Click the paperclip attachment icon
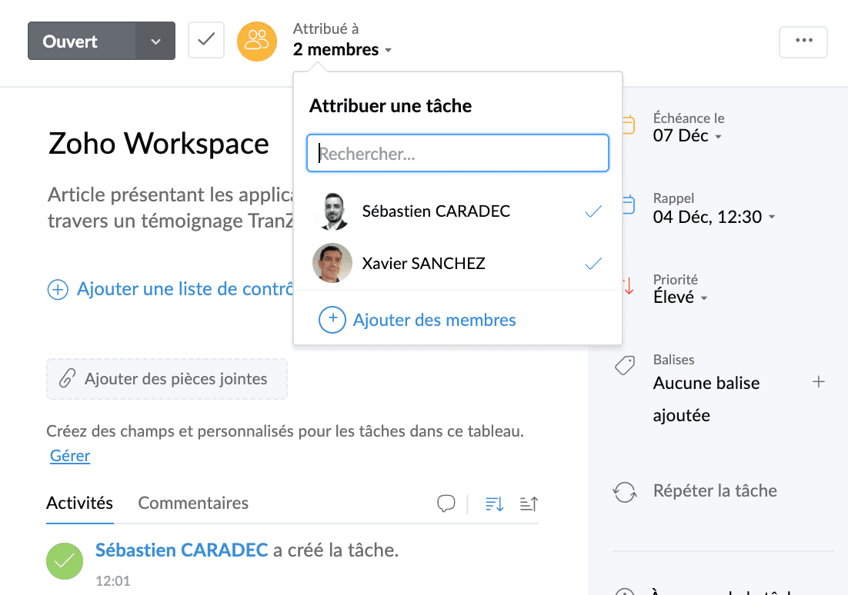This screenshot has height=595, width=848. [x=67, y=379]
